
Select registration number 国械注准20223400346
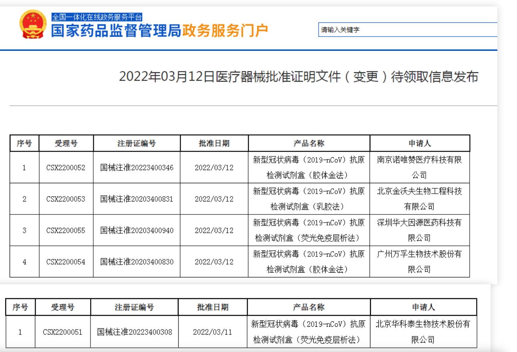click(x=137, y=168)
